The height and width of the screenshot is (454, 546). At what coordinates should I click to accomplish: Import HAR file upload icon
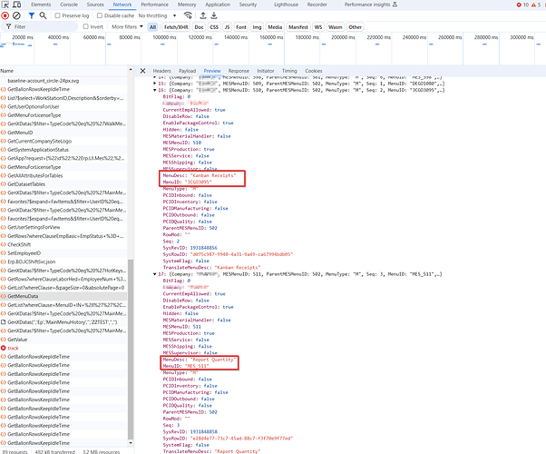coord(203,15)
